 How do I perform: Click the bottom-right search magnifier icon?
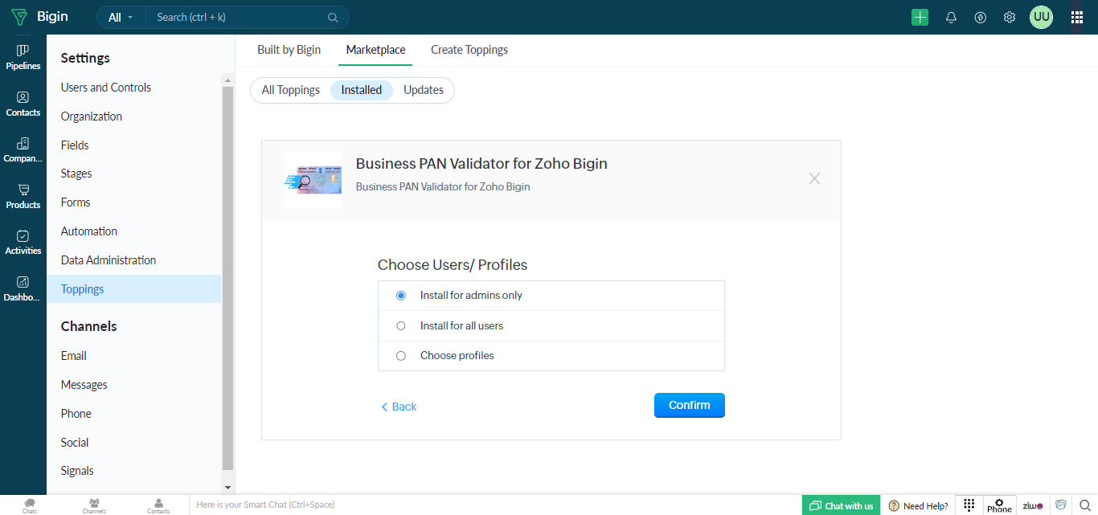[1084, 505]
